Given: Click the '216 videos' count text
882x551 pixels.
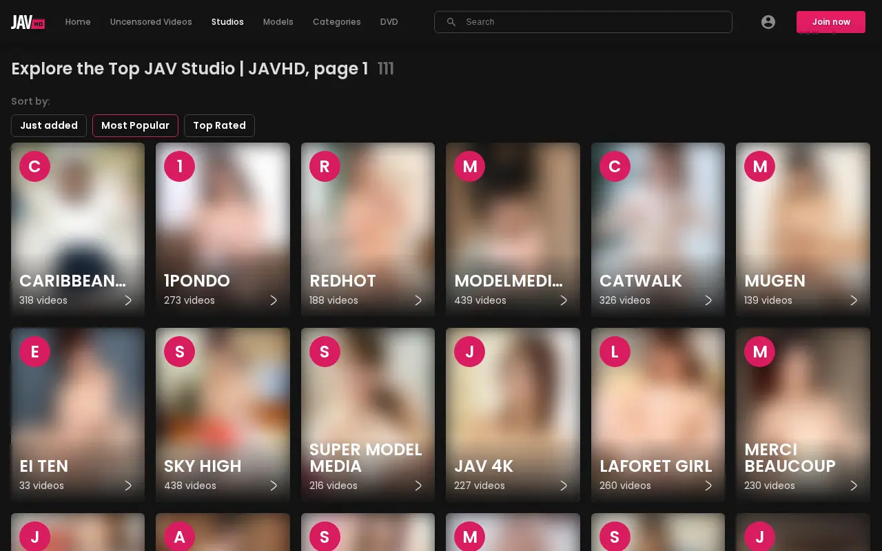Looking at the screenshot, I should (x=334, y=486).
